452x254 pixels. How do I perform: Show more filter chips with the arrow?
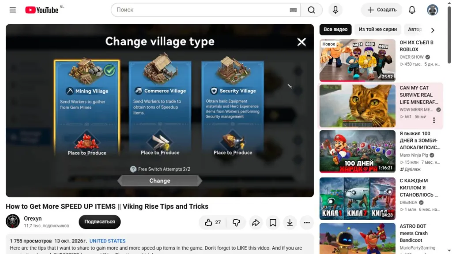tap(433, 30)
